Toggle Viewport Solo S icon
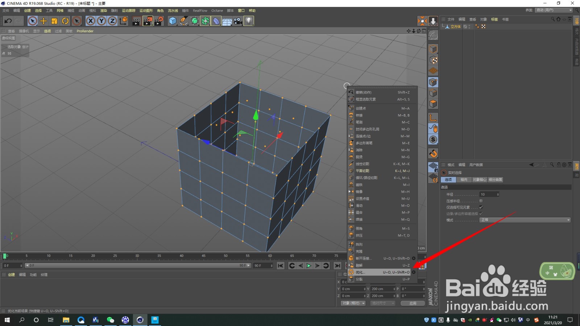This screenshot has height=326, width=580. tap(433, 139)
